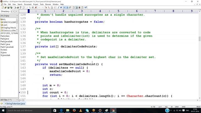The height and width of the screenshot is (113, 201).
Task: Open File Explorer from the taskbar
Action: 68,110
